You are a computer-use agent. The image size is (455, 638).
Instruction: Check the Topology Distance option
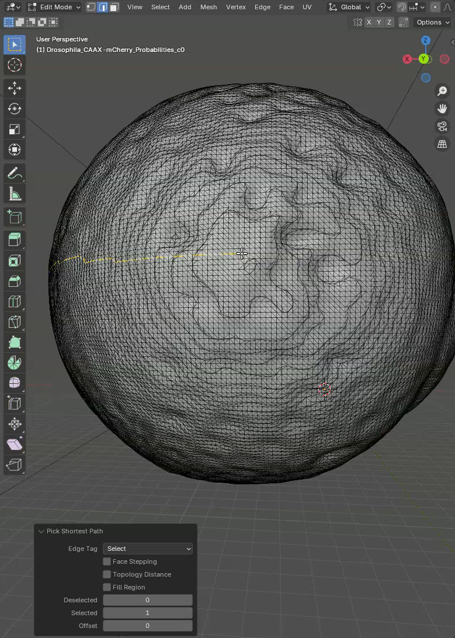point(107,574)
